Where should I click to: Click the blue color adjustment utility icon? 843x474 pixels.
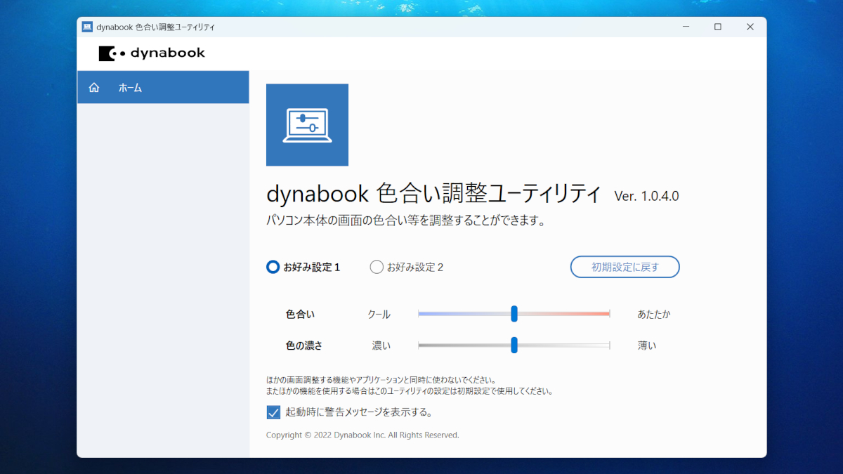(x=307, y=124)
